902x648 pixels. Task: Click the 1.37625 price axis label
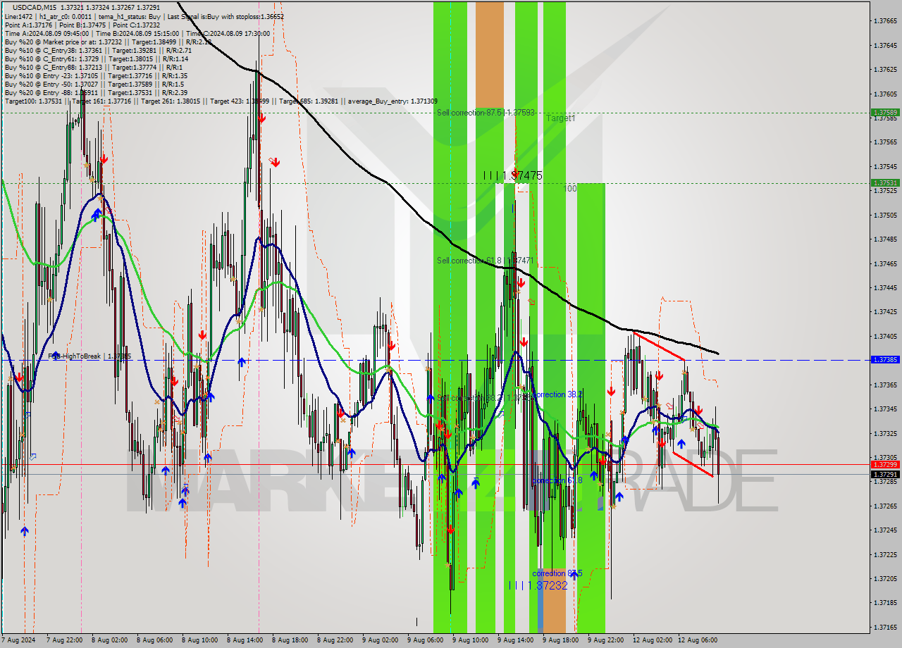tap(885, 70)
